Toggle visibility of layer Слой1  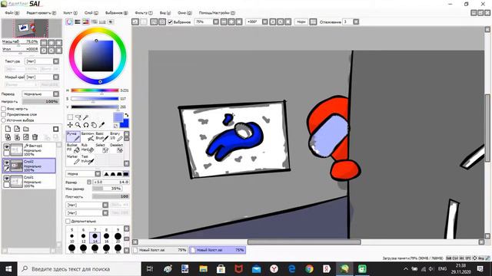[x=6, y=178]
